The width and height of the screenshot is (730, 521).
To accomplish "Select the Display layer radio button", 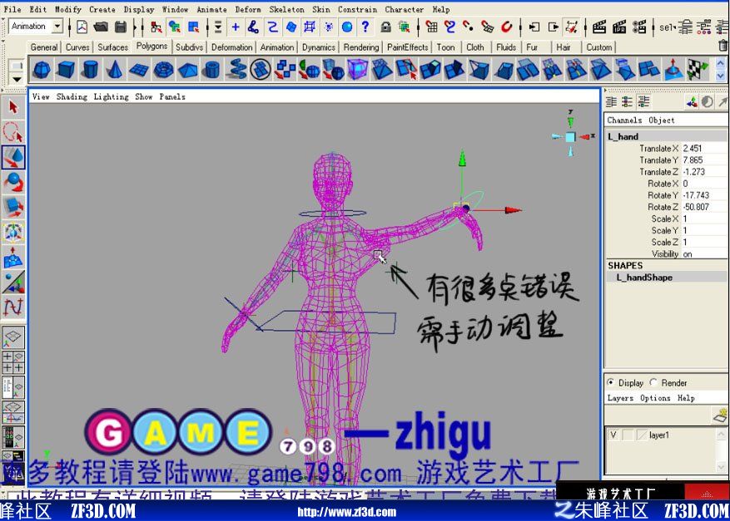I will click(611, 382).
